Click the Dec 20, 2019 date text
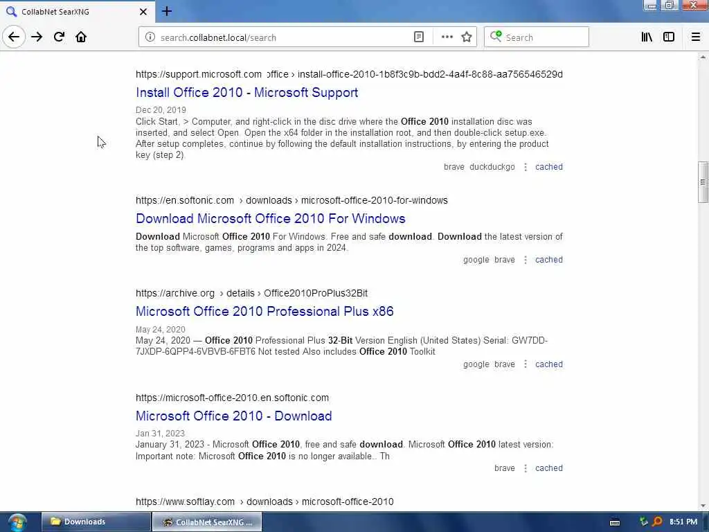 161,110
